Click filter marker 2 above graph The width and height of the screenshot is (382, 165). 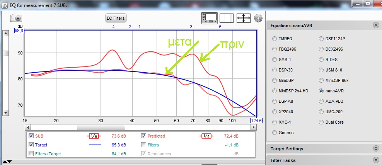click(130, 27)
